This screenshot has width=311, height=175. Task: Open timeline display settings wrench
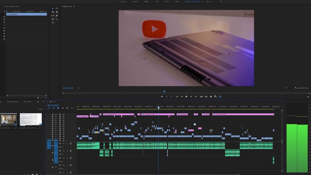(x=67, y=108)
